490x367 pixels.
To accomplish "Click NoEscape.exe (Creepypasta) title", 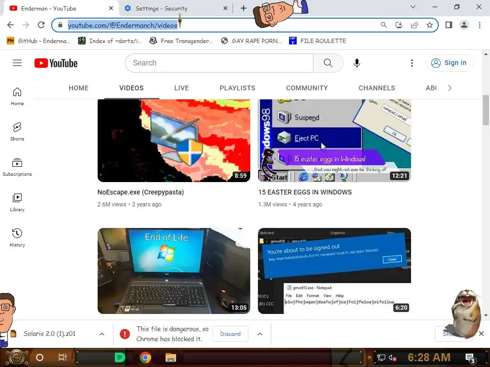I will coord(141,192).
